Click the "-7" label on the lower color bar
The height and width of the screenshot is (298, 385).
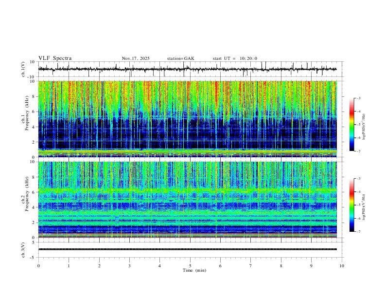(358, 232)
